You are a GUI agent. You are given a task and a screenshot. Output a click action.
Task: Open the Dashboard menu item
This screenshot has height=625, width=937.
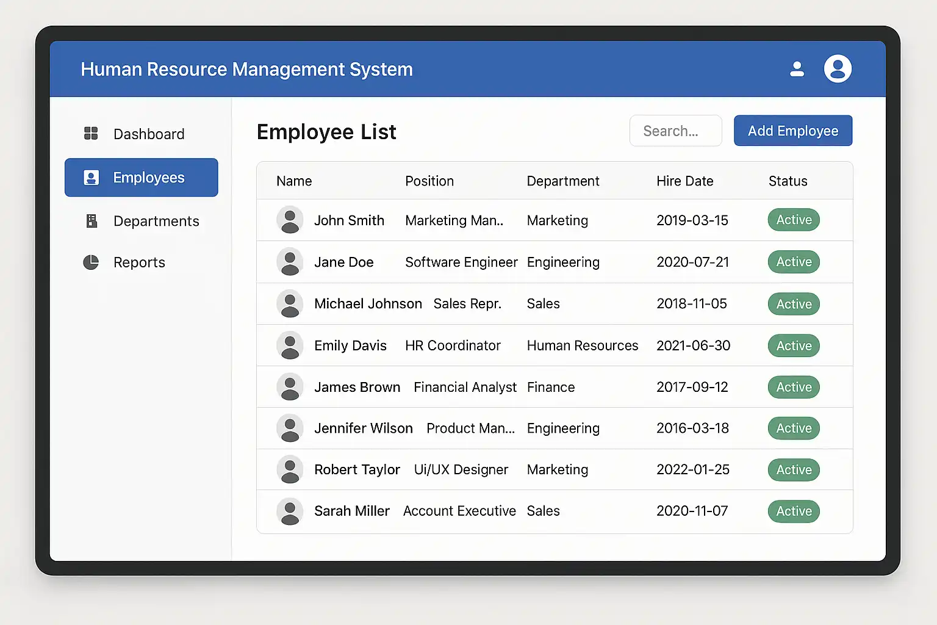click(x=148, y=134)
